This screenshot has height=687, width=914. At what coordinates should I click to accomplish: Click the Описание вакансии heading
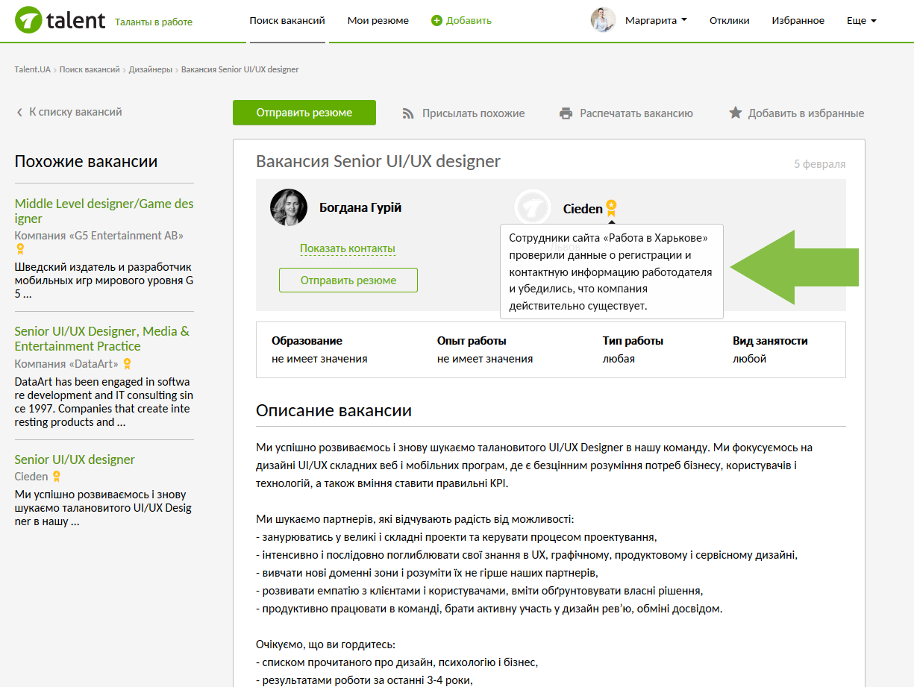point(334,411)
